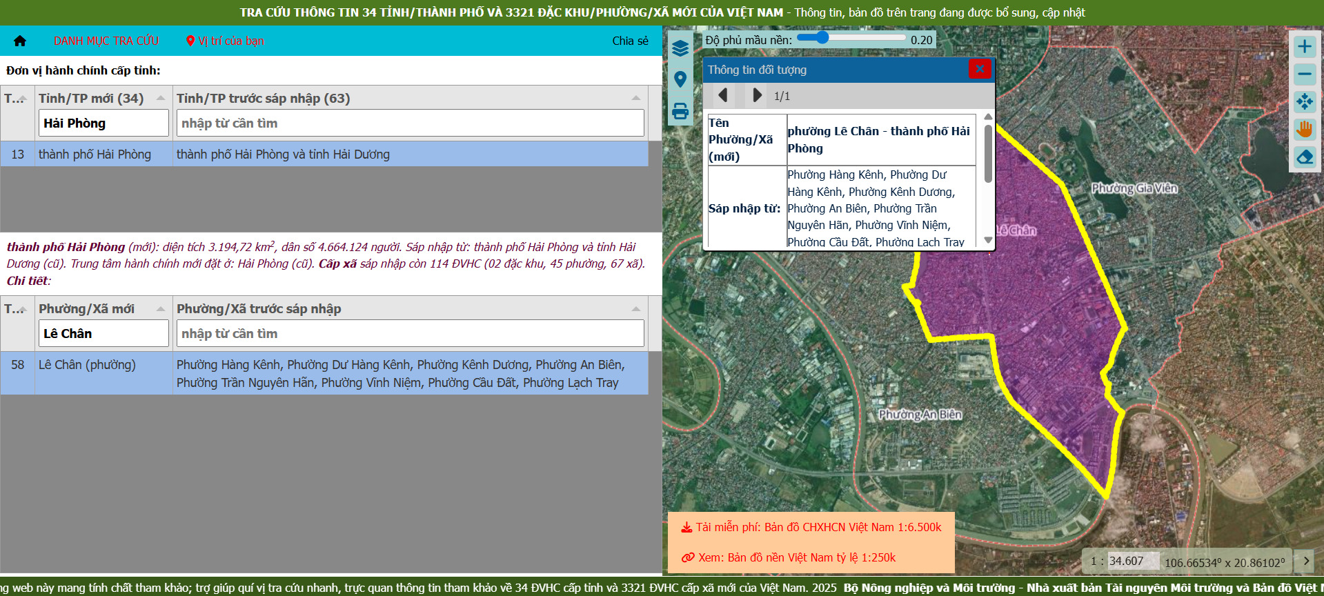Go to previous object in info popup

(722, 95)
